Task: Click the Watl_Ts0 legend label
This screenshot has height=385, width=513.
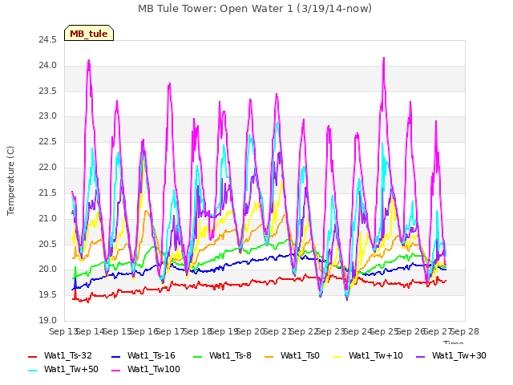Action: (x=300, y=355)
